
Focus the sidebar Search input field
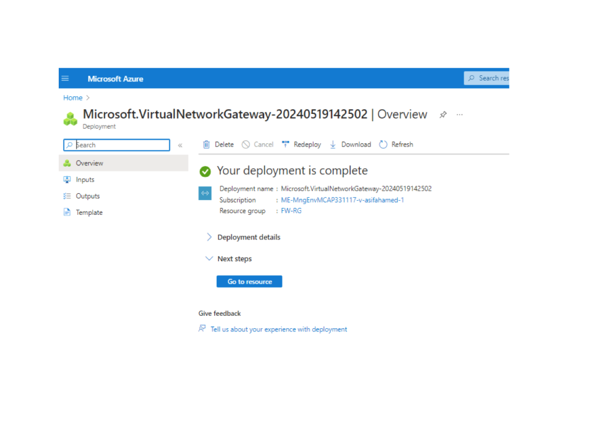tap(120, 145)
